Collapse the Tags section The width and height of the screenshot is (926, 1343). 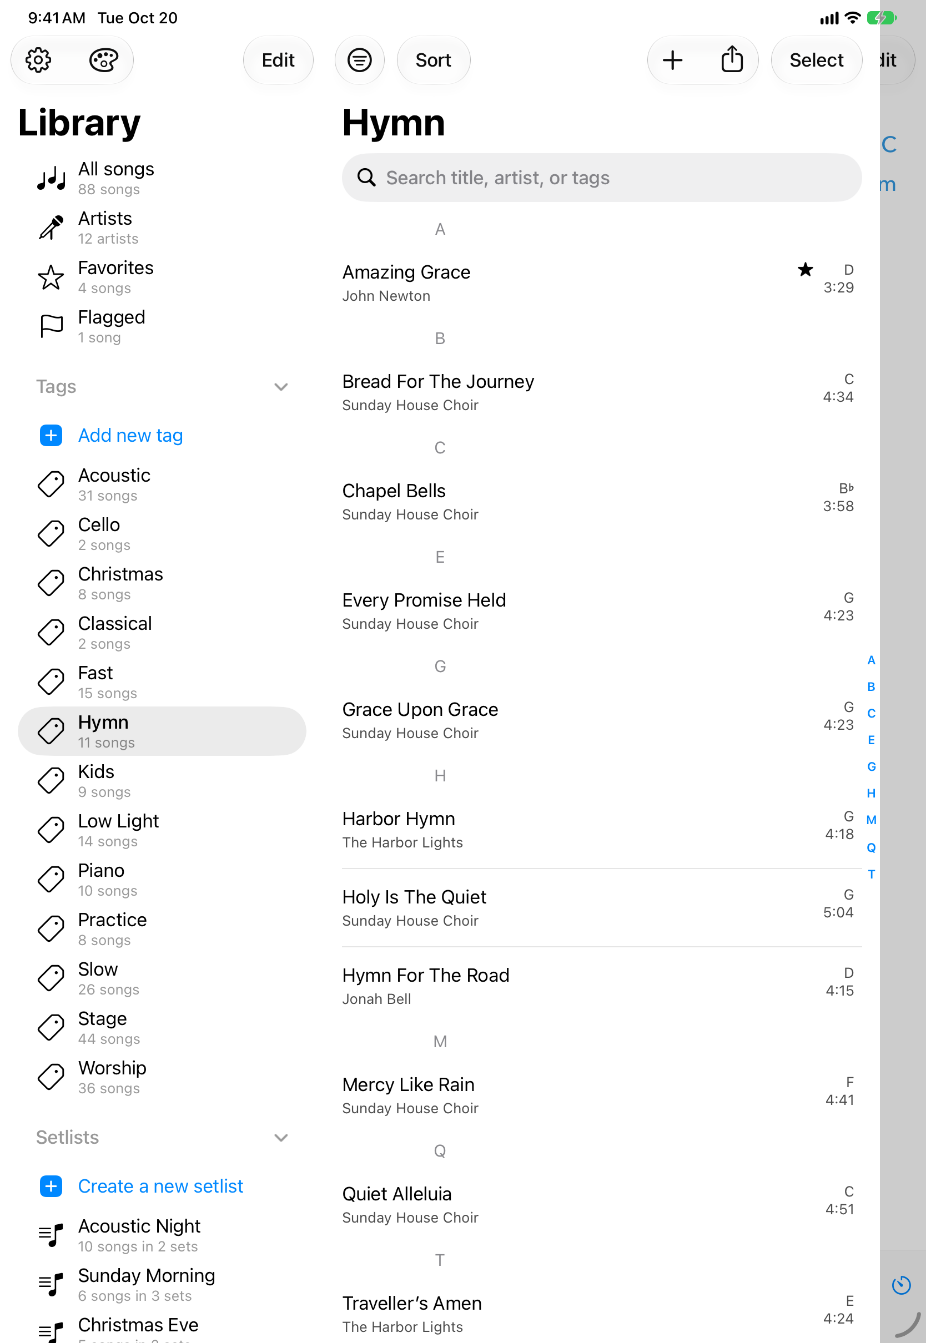tap(281, 387)
